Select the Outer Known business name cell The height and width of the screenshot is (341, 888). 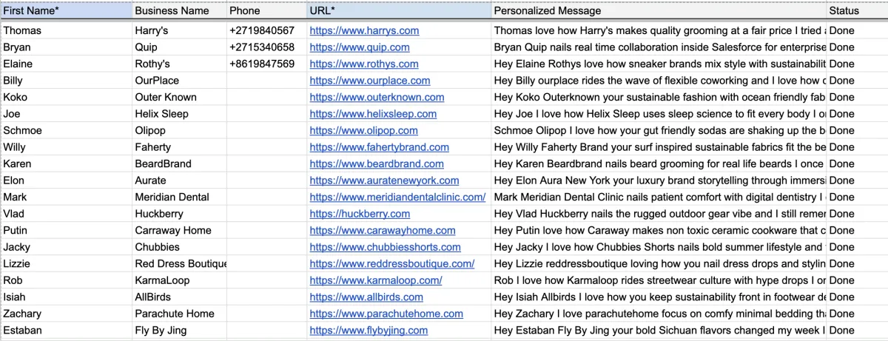(x=179, y=97)
